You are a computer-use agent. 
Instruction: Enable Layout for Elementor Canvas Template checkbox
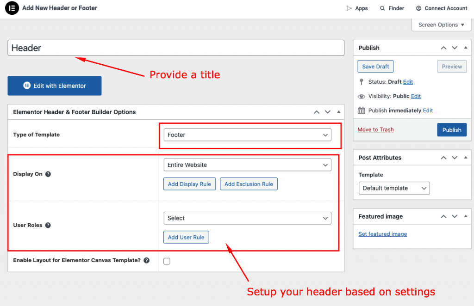(x=167, y=261)
